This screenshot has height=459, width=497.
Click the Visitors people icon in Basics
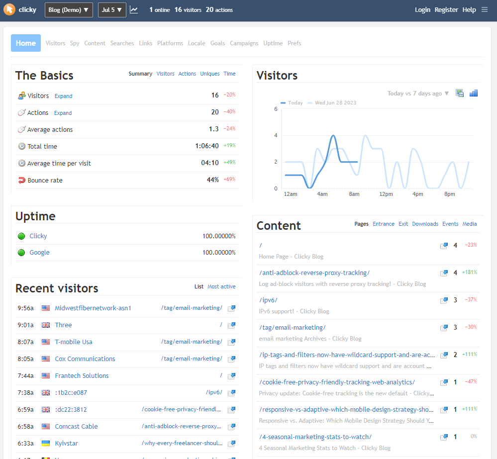pos(21,95)
